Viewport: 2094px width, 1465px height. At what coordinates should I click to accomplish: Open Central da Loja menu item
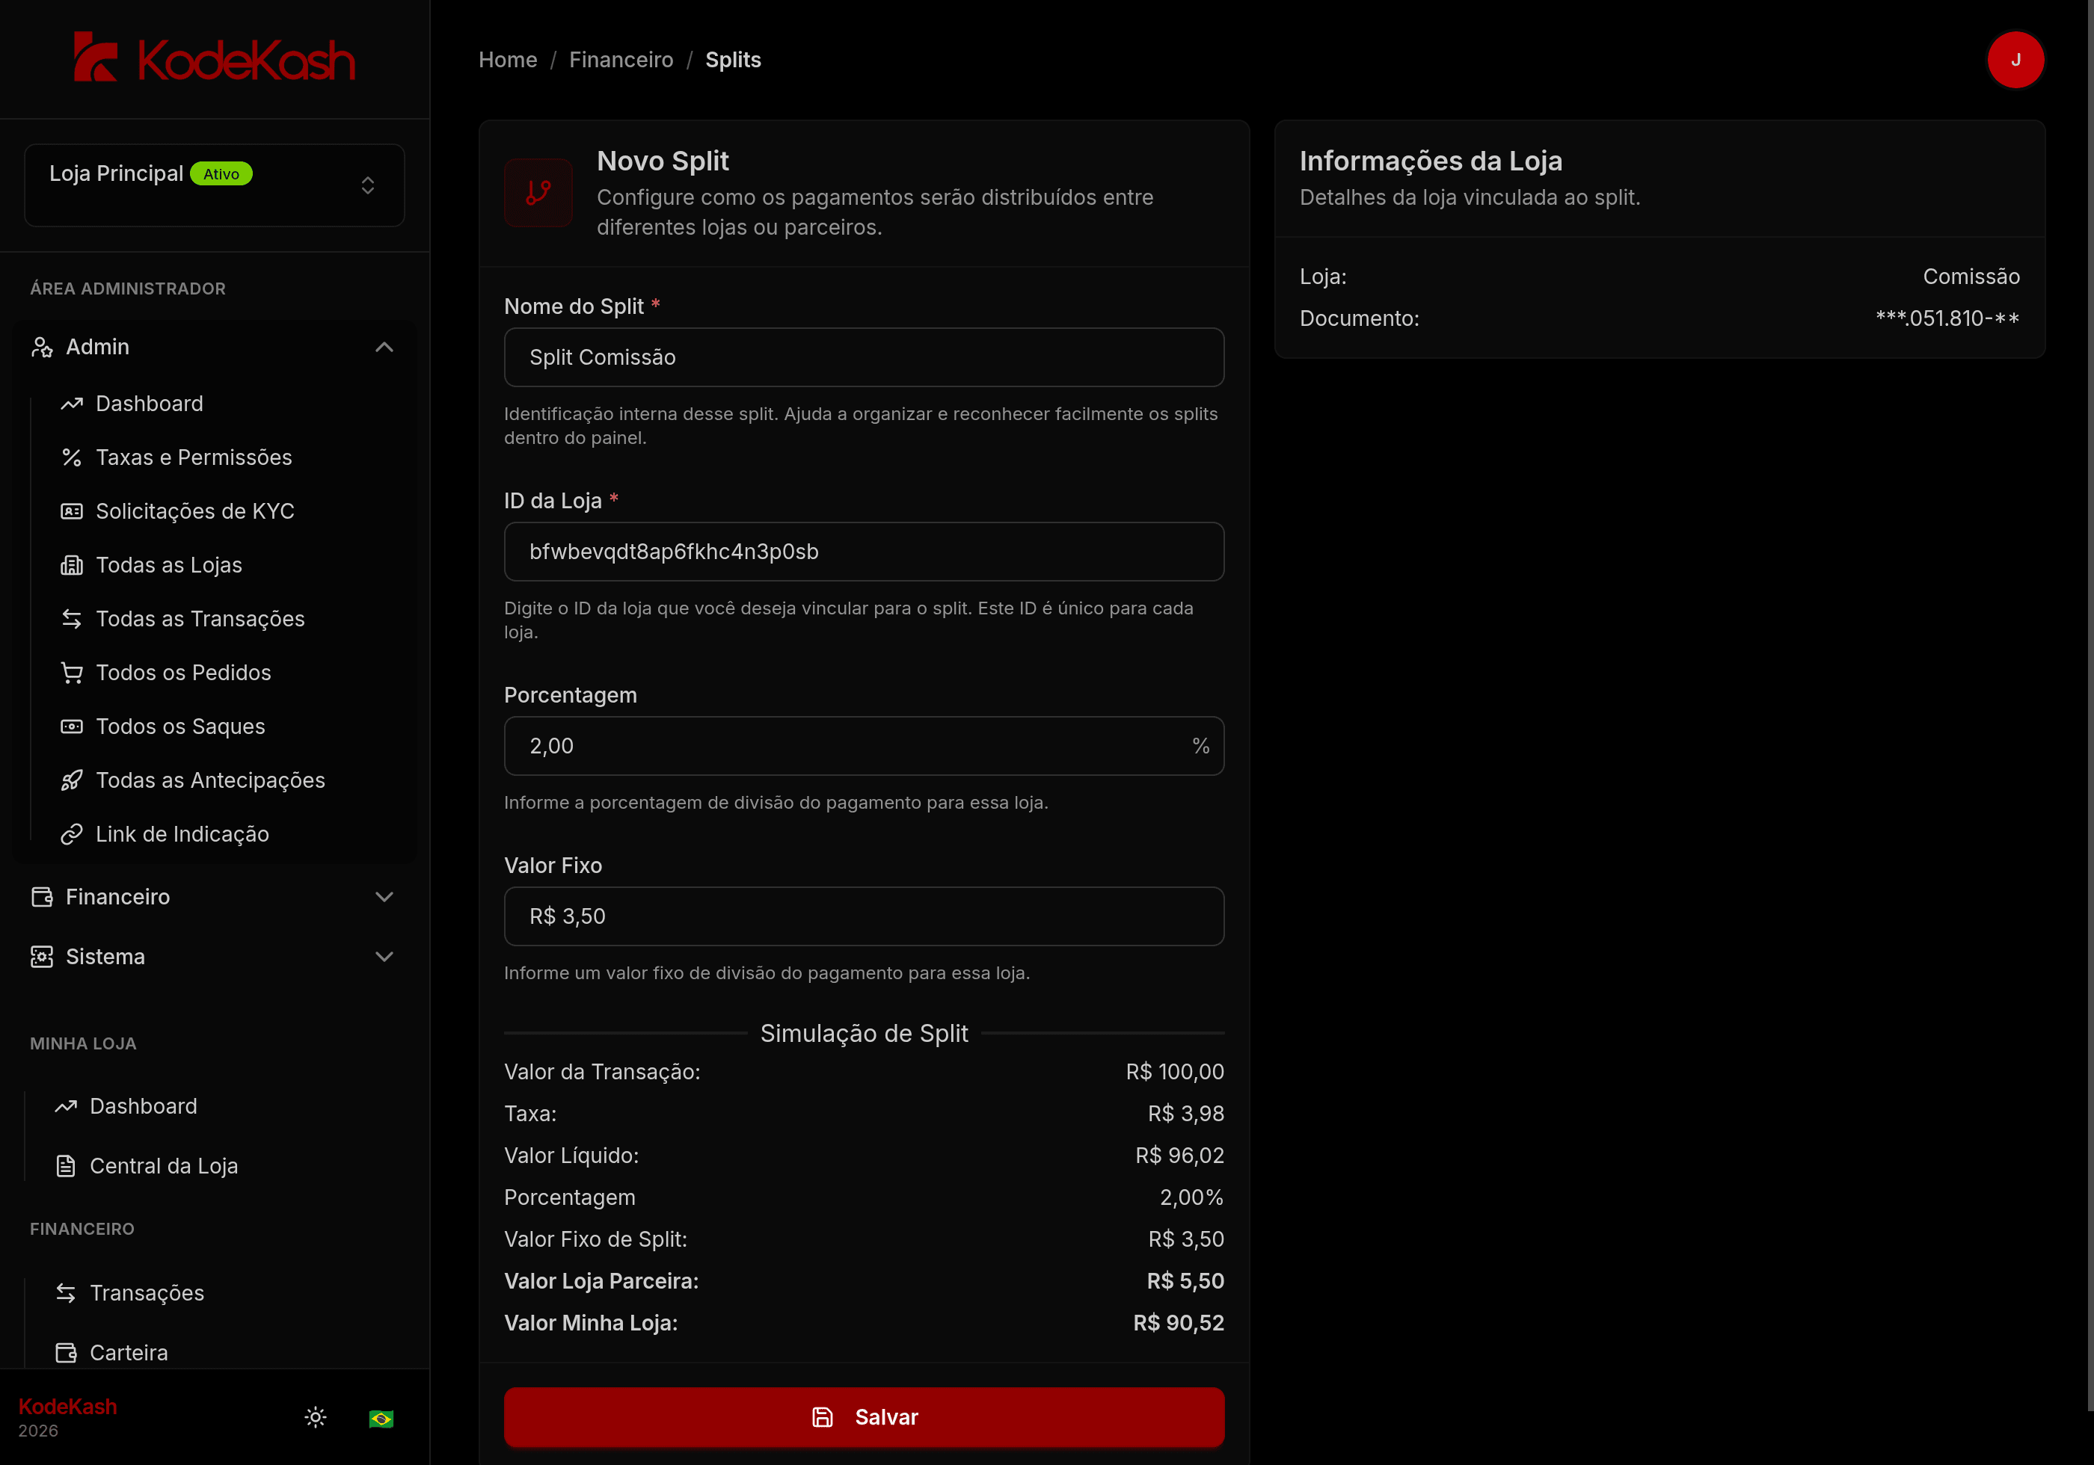coord(163,1166)
